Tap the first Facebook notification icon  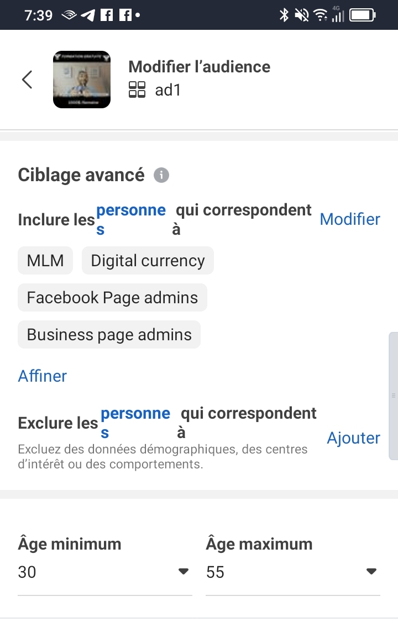(x=107, y=15)
